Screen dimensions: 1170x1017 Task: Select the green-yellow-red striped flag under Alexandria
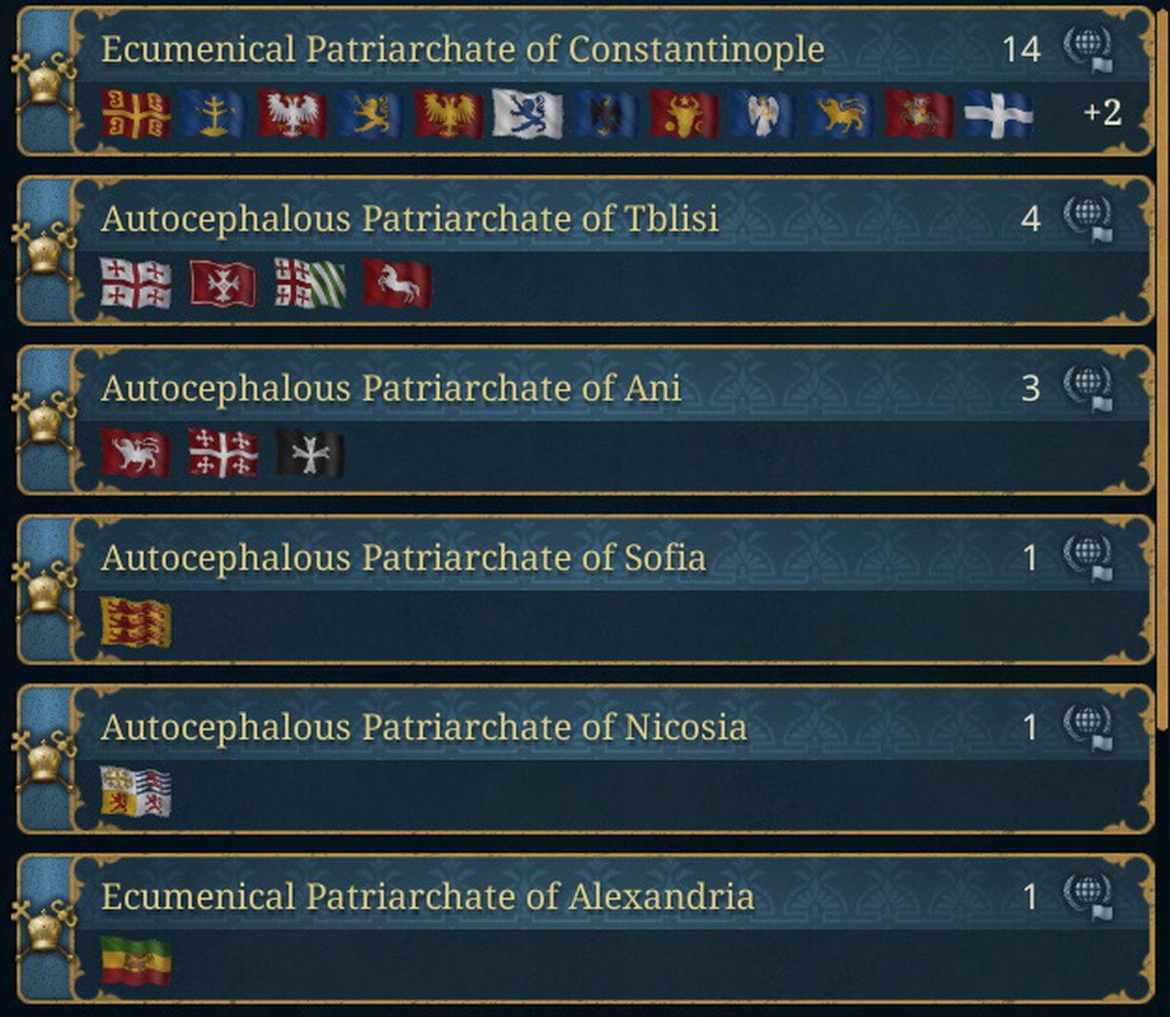(x=136, y=961)
